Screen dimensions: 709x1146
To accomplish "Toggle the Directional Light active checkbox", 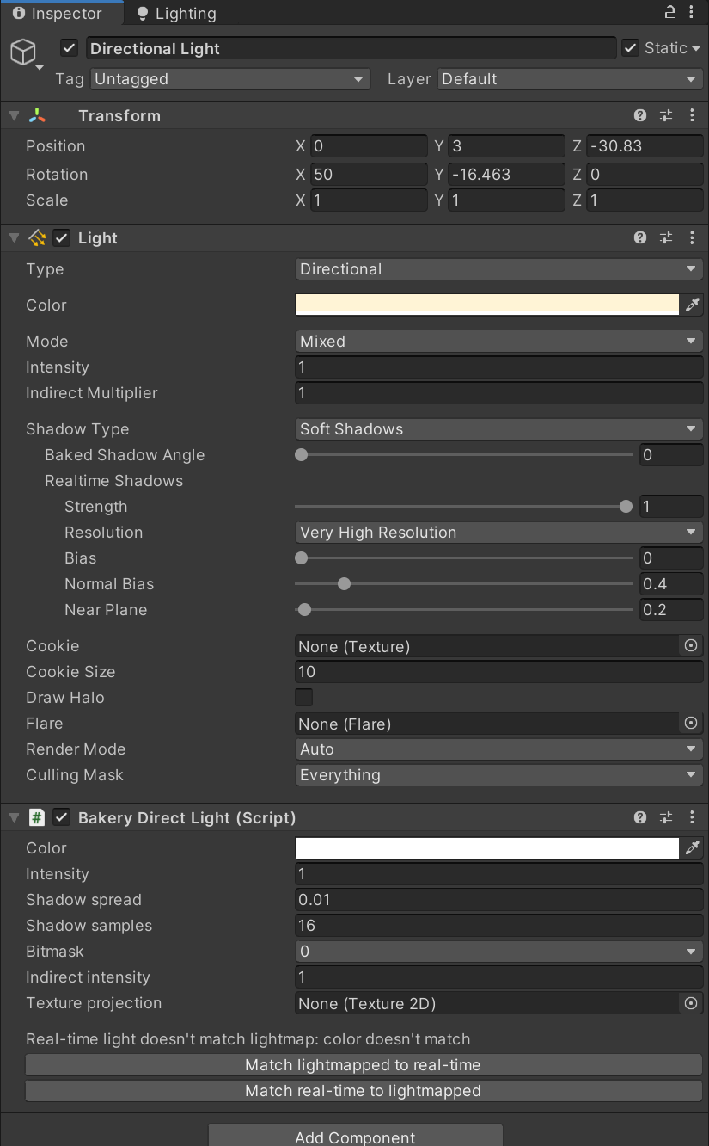I will [69, 48].
